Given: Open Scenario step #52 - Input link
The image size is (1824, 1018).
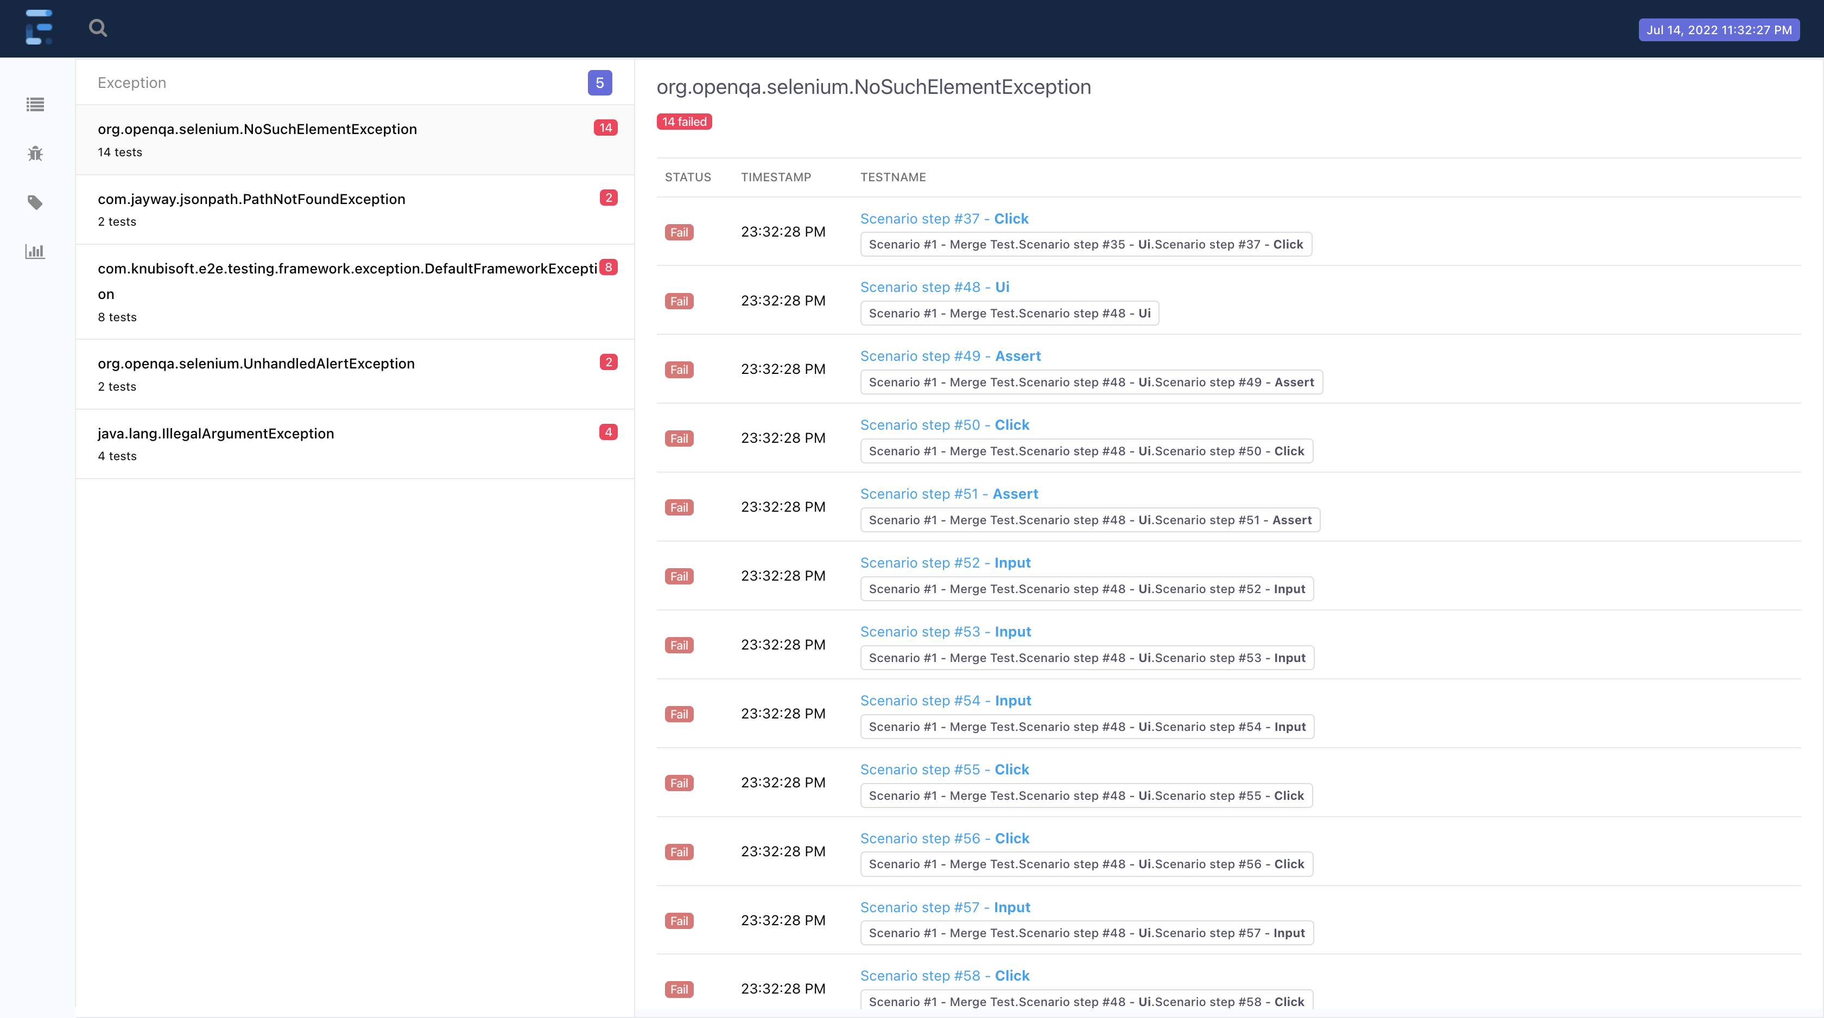Looking at the screenshot, I should (x=945, y=563).
